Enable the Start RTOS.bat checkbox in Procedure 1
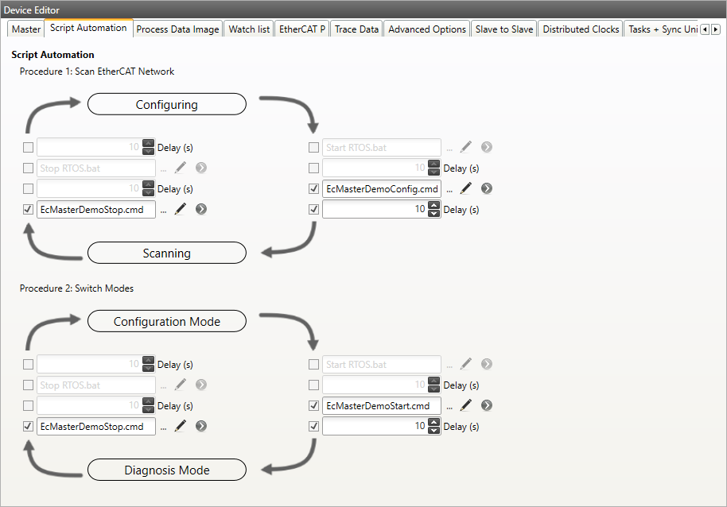Viewport: 727px width, 507px height. point(313,147)
